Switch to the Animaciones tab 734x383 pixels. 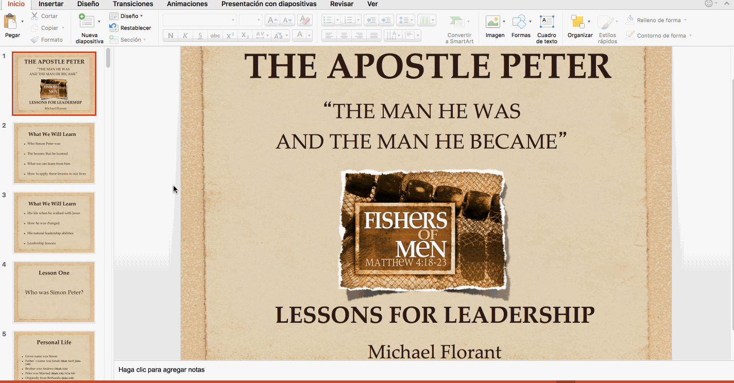pos(187,4)
